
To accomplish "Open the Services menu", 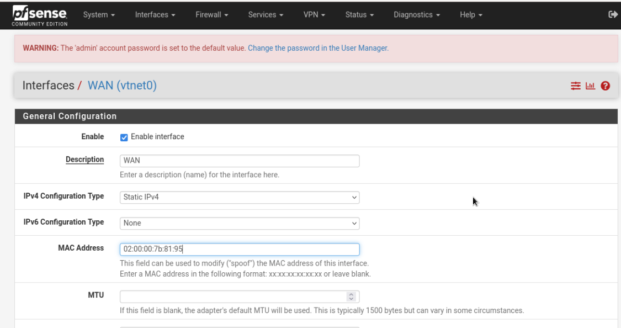I will point(266,15).
